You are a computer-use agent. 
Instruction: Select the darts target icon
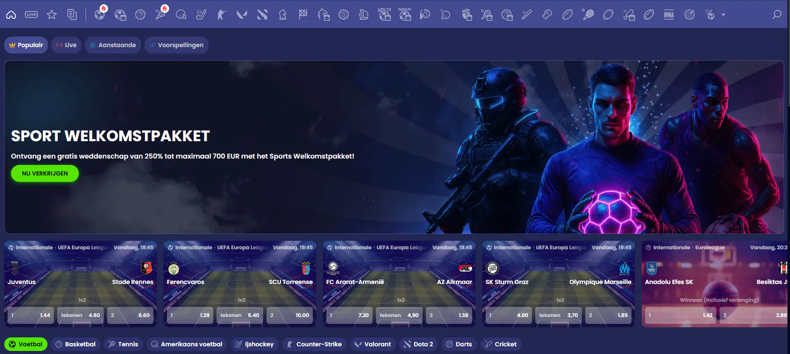(x=689, y=15)
